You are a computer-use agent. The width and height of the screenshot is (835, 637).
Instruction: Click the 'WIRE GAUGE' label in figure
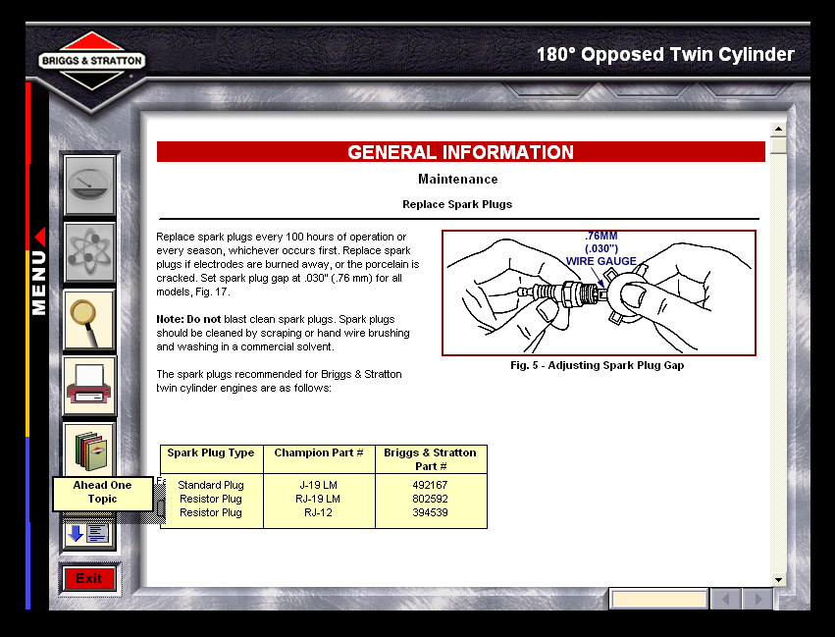point(600,261)
